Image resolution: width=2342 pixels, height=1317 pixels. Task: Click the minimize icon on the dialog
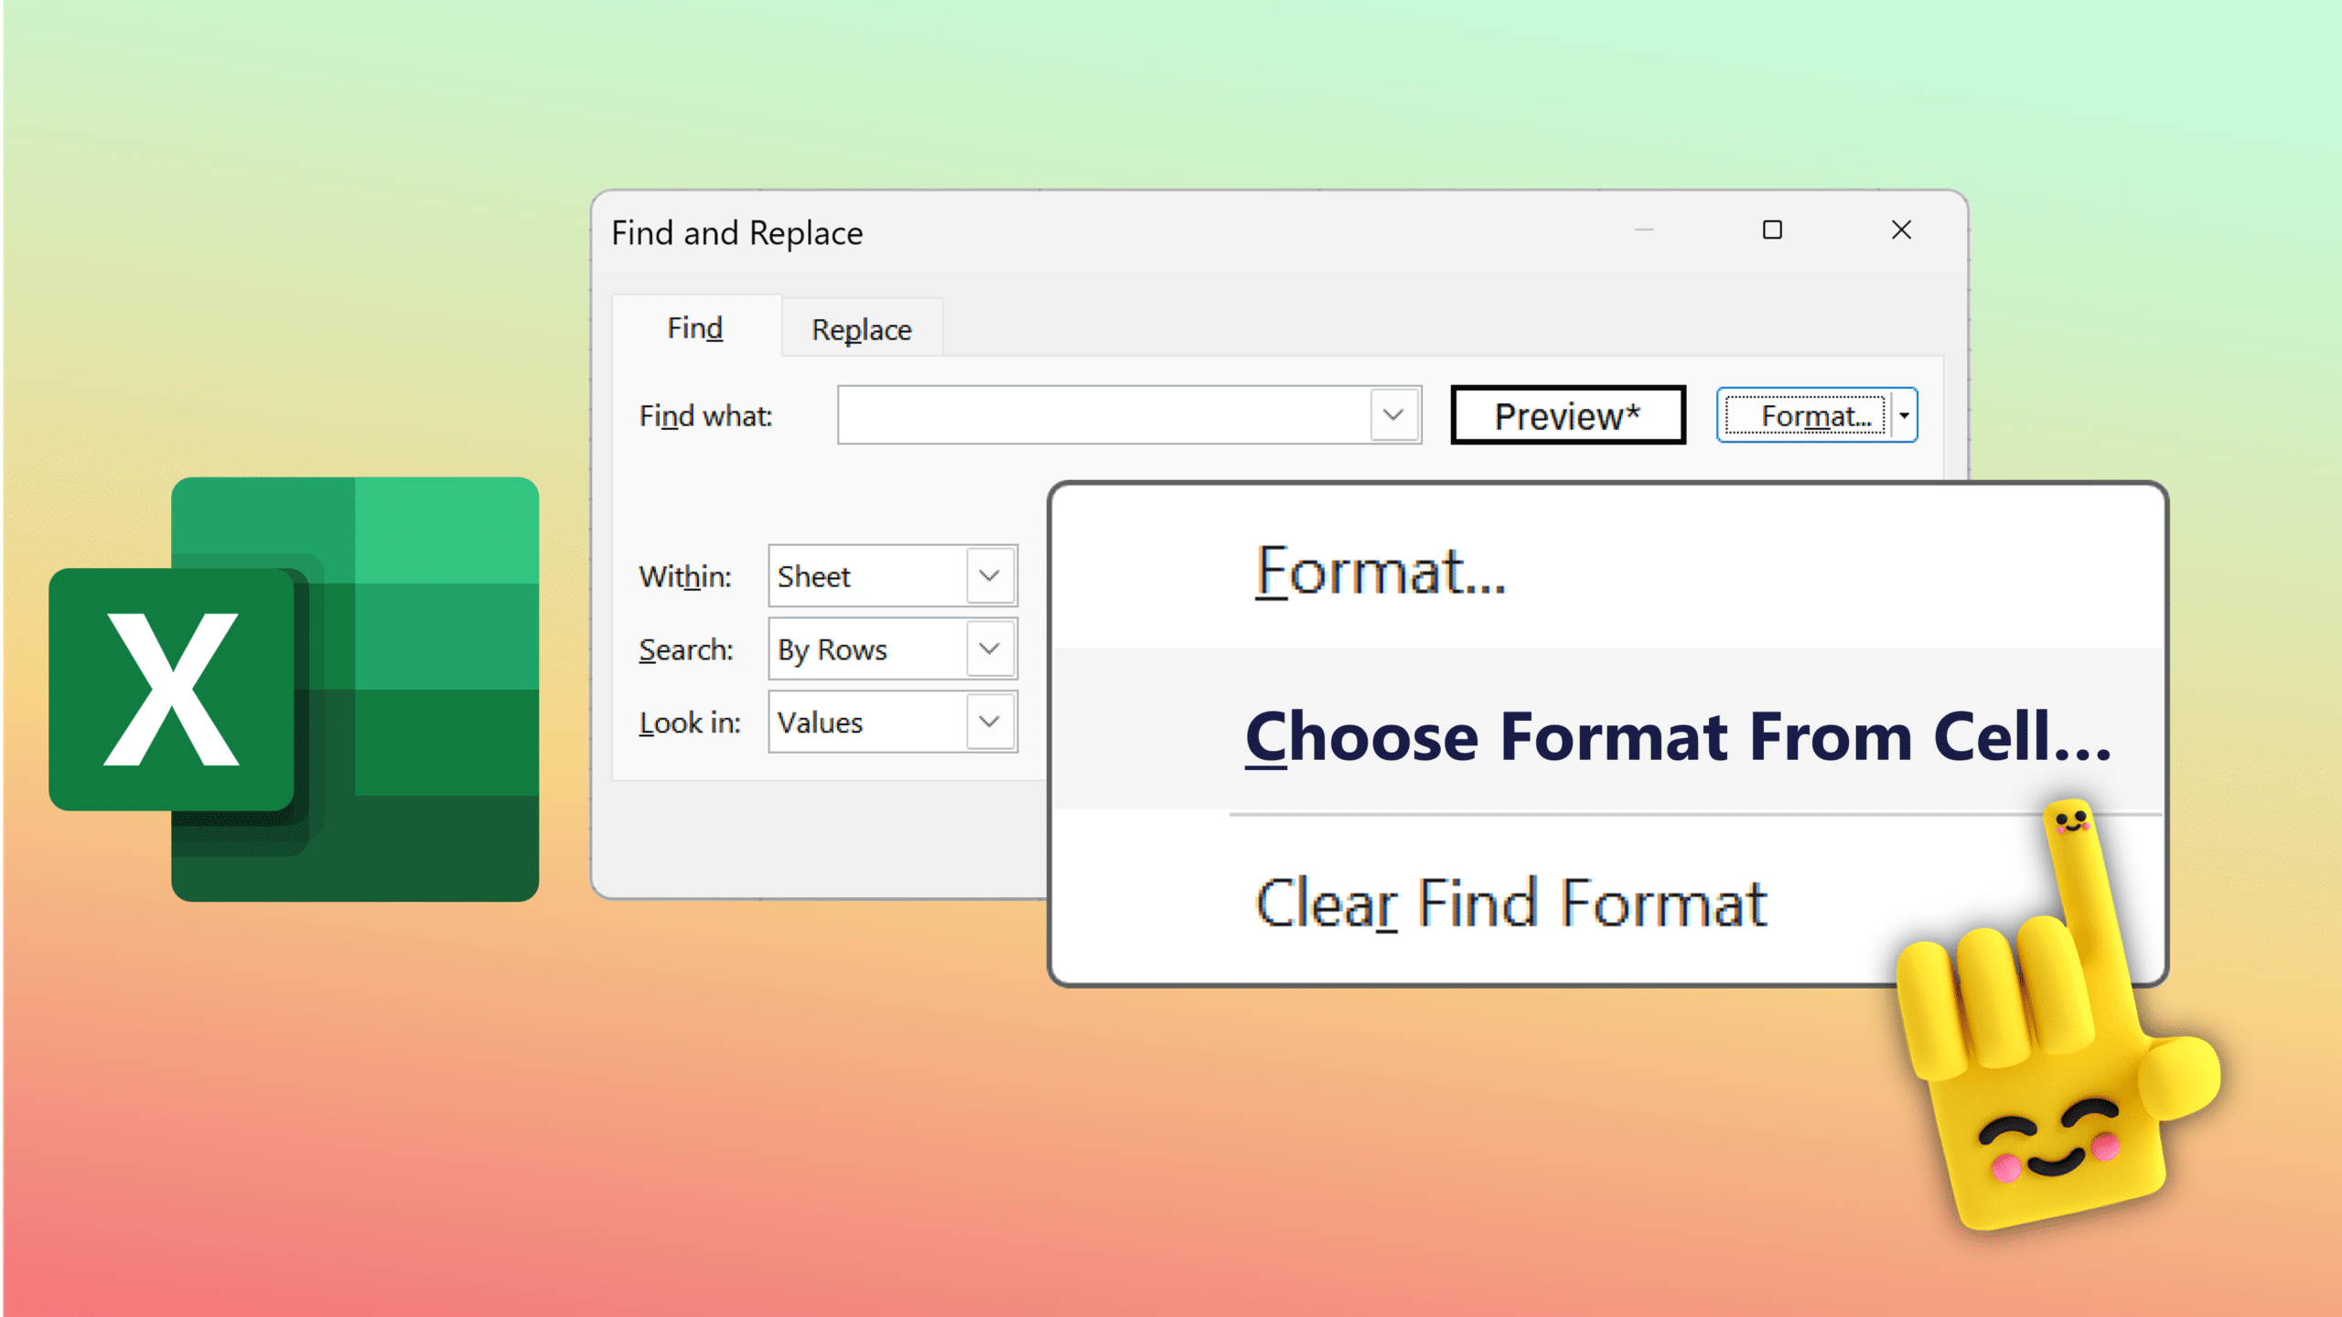pos(1646,231)
